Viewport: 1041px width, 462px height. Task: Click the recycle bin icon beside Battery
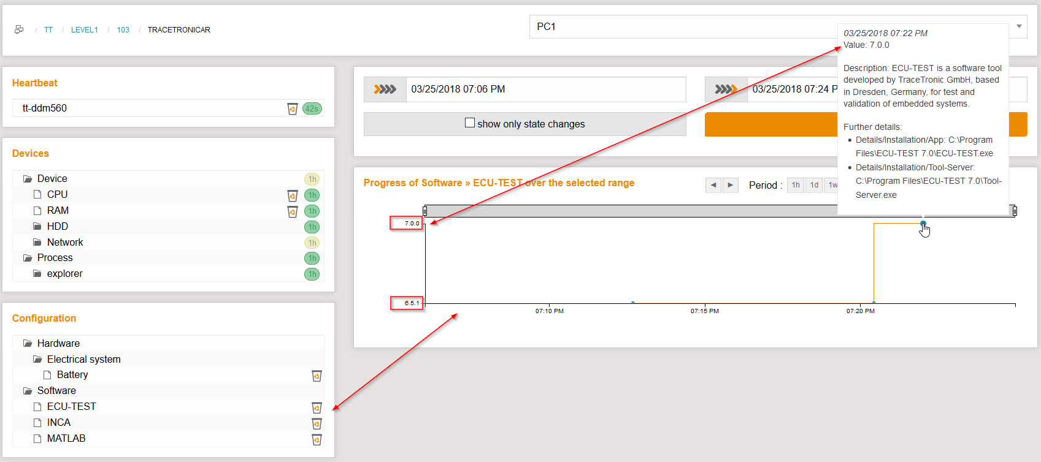317,376
